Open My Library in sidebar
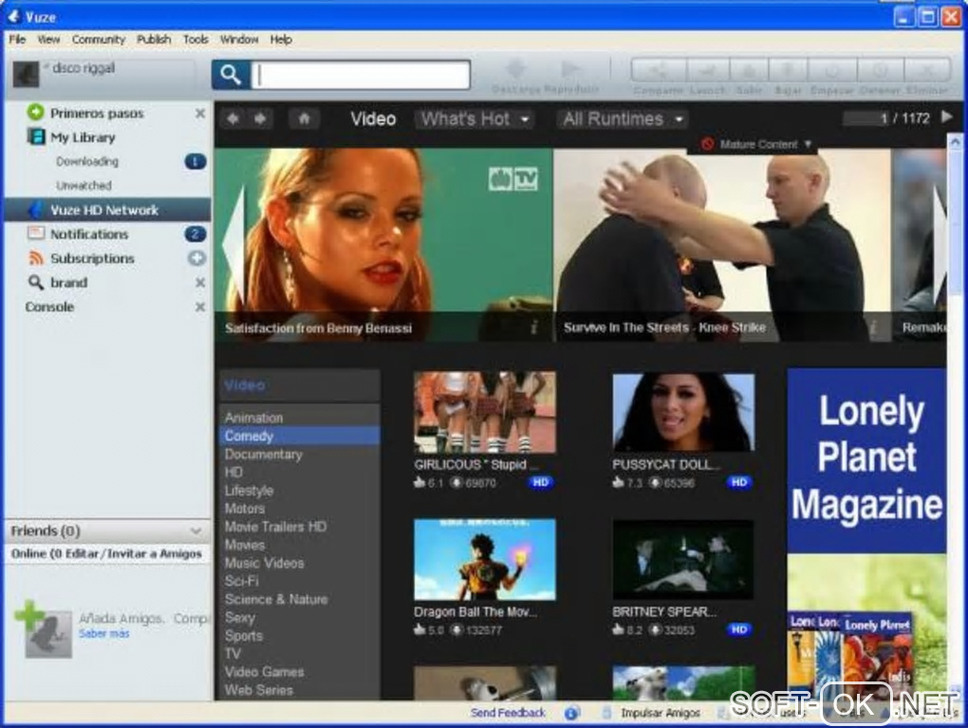Viewport: 968px width, 728px height. [83, 138]
